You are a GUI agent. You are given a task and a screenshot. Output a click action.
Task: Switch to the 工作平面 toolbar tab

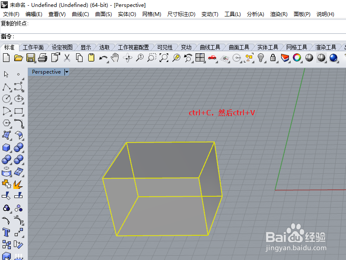[33, 47]
